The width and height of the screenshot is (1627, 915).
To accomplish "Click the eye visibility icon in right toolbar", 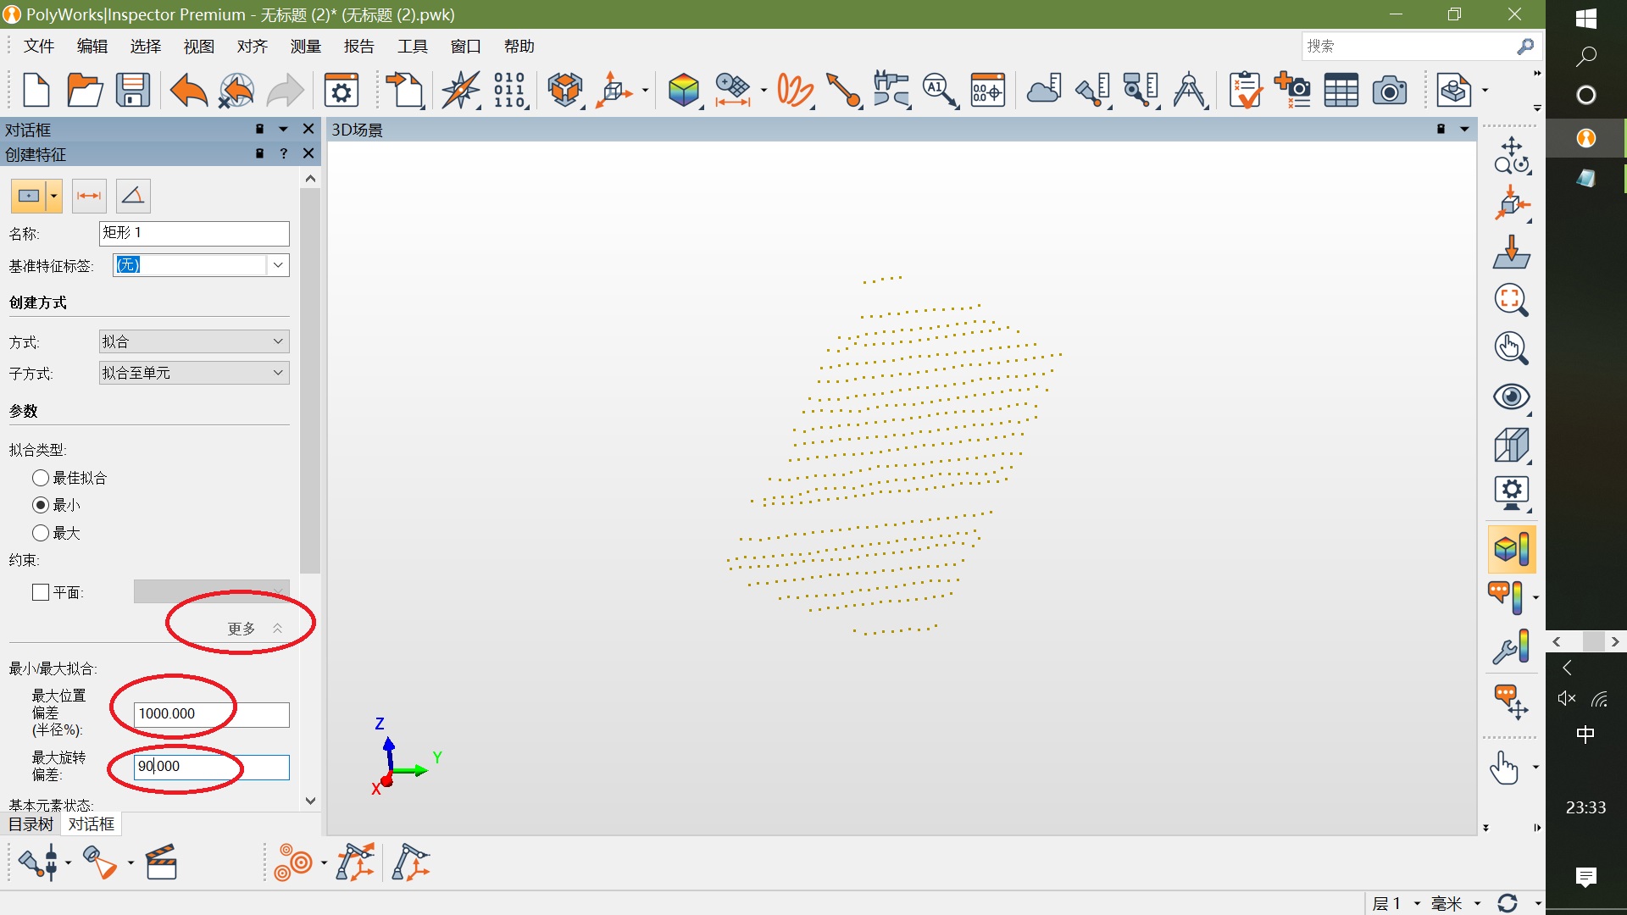I will tap(1511, 396).
